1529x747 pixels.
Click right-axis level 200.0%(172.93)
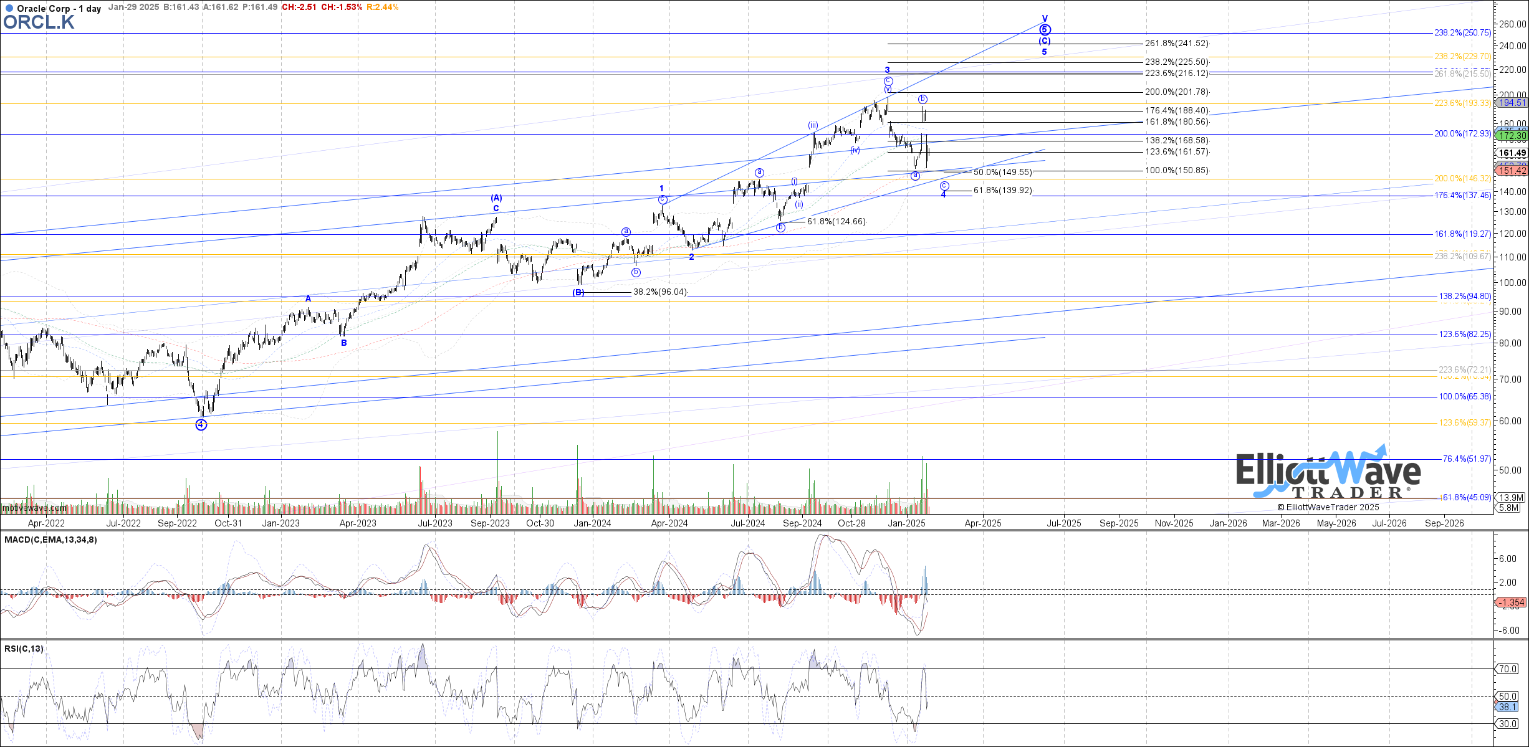[x=1463, y=134]
